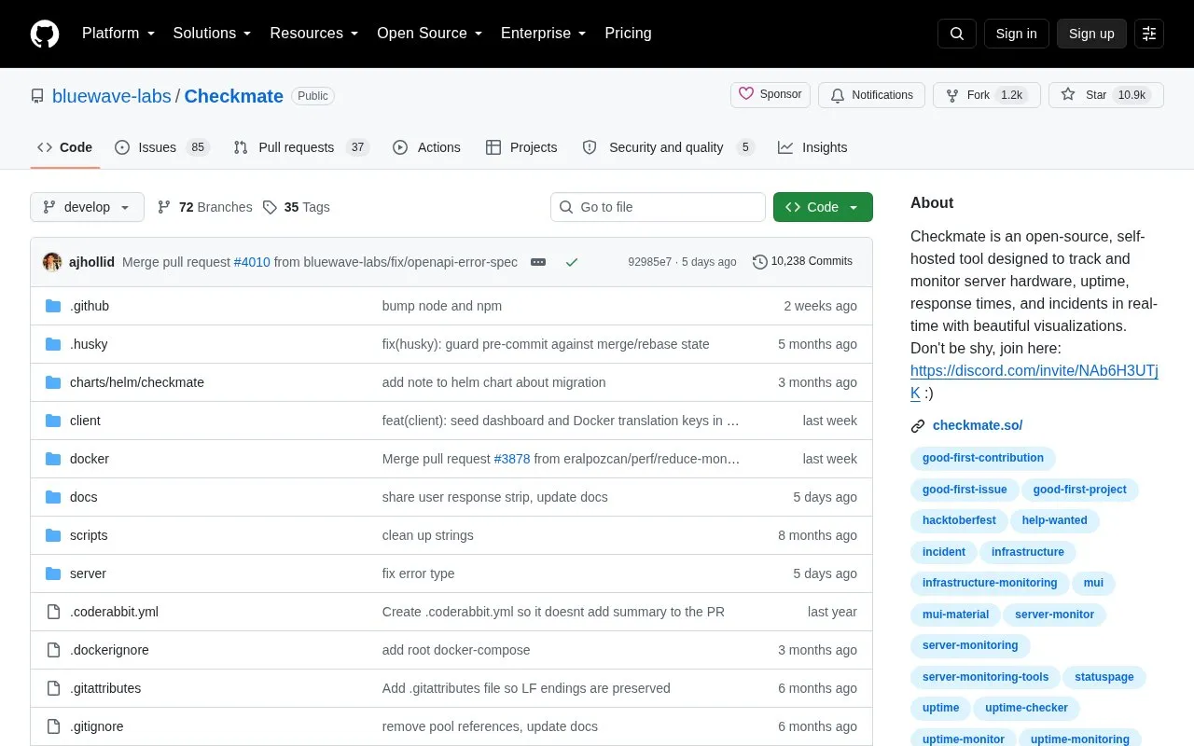Screen dimensions: 1194x746
Task: Open the develop branch selector
Action: pos(87,207)
